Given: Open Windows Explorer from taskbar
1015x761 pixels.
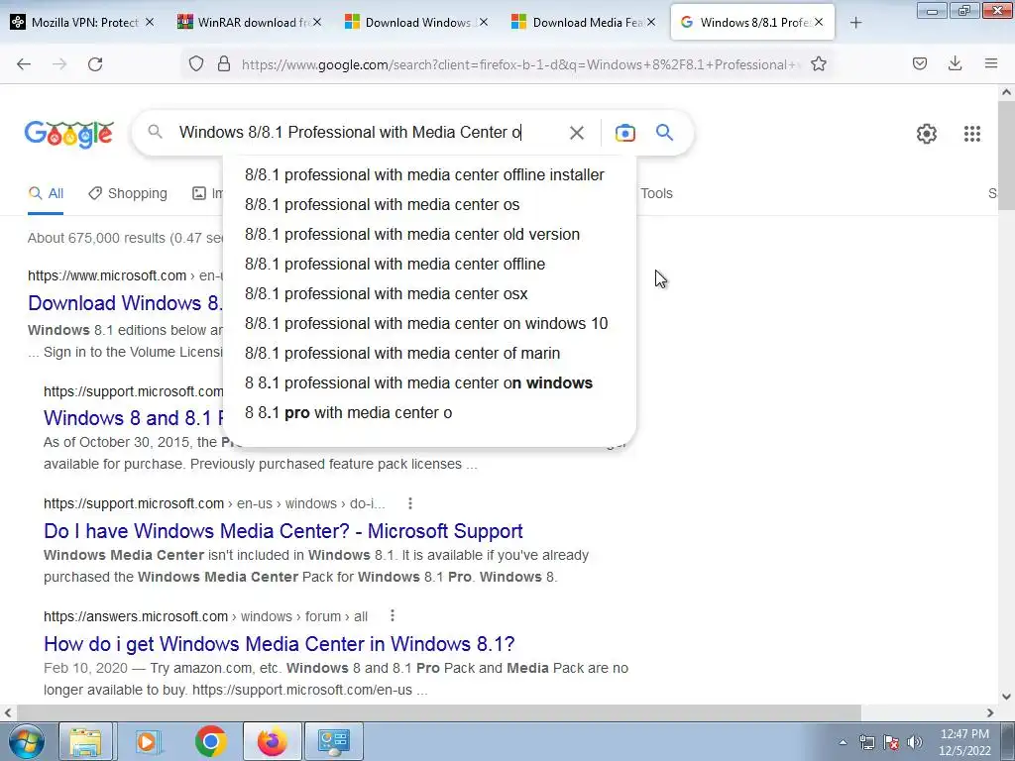Looking at the screenshot, I should (x=86, y=741).
